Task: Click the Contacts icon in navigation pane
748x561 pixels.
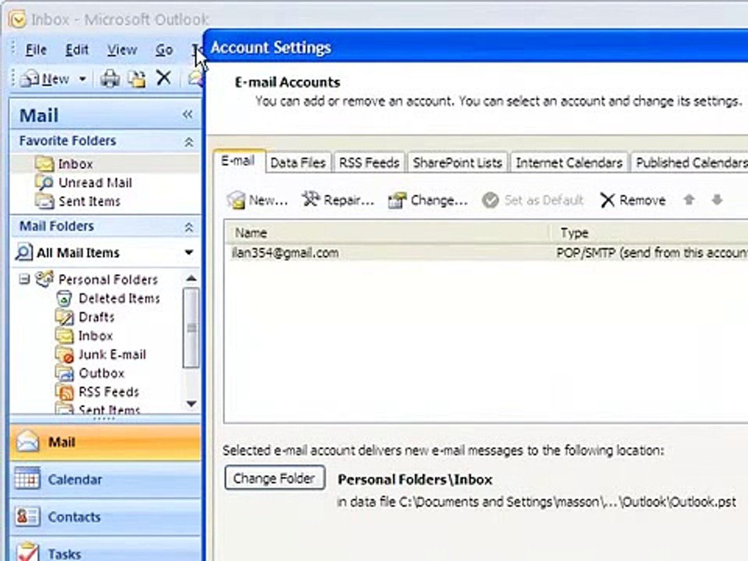Action: click(x=27, y=516)
